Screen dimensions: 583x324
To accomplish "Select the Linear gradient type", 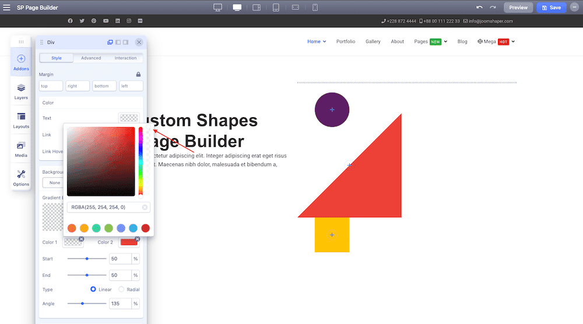I will [93, 289].
